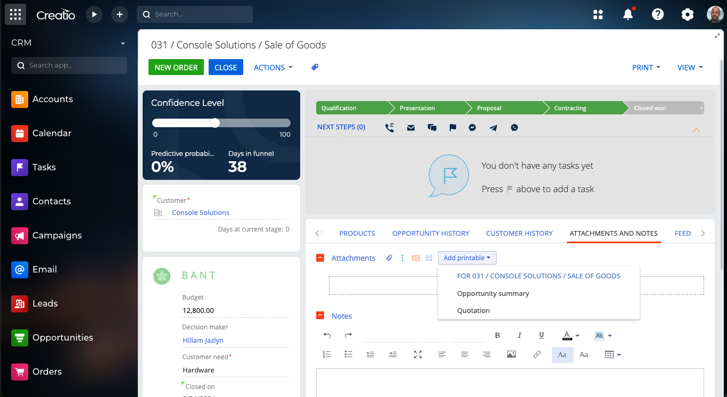Click the undo arrow in notes editor

(x=327, y=335)
